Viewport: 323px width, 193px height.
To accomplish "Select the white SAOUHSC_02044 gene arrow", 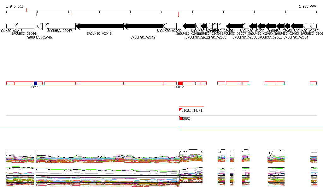I will click(24, 26).
